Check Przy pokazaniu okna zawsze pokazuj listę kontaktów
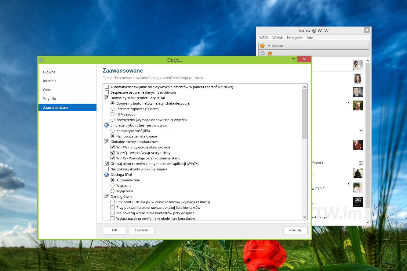Viewport: 407px width, 271px height. 112,208
